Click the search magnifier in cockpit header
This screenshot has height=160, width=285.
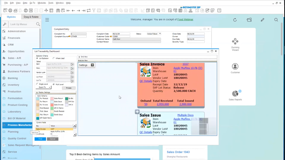pos(276,20)
